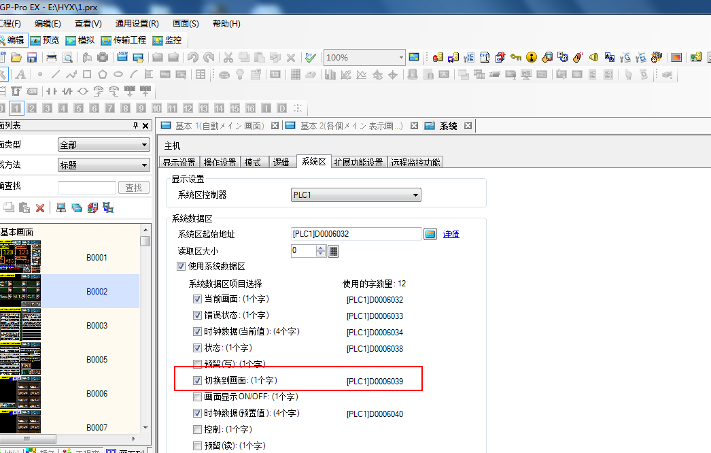Click the 详细 link
This screenshot has height=453, width=711.
tap(451, 234)
